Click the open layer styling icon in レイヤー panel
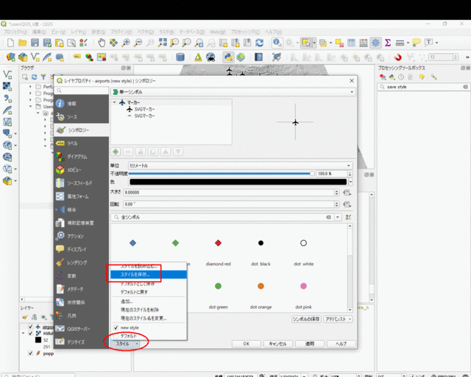Image resolution: width=471 pixels, height=377 pixels. pyautogui.click(x=25, y=317)
